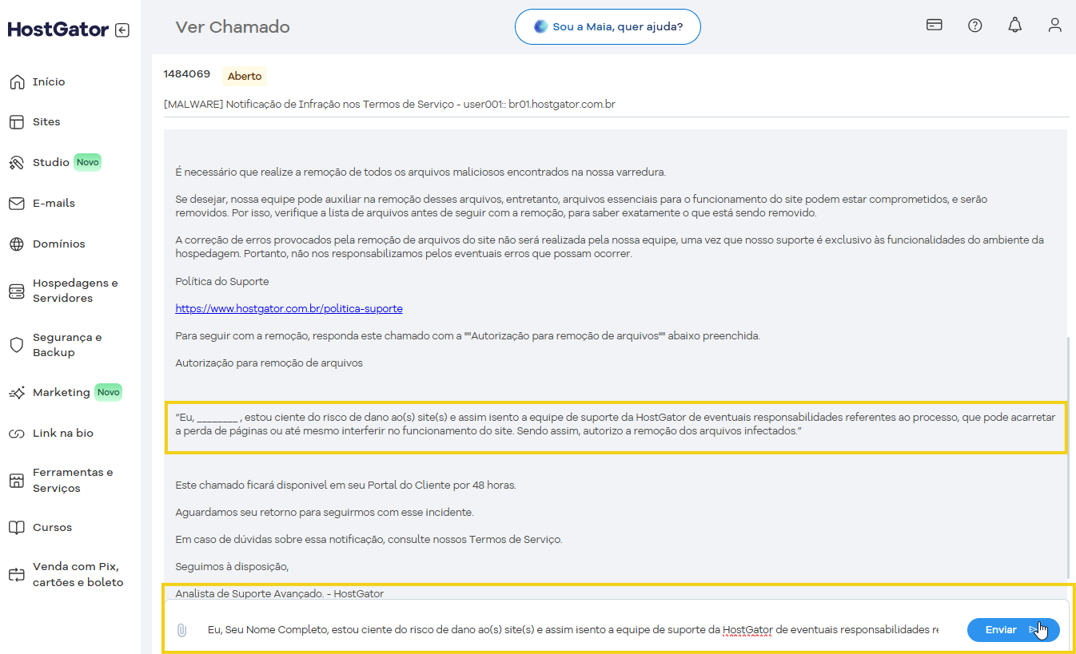This screenshot has width=1076, height=654.
Task: Click the 'Eu, ________' authorization paragraph
Action: 616,424
